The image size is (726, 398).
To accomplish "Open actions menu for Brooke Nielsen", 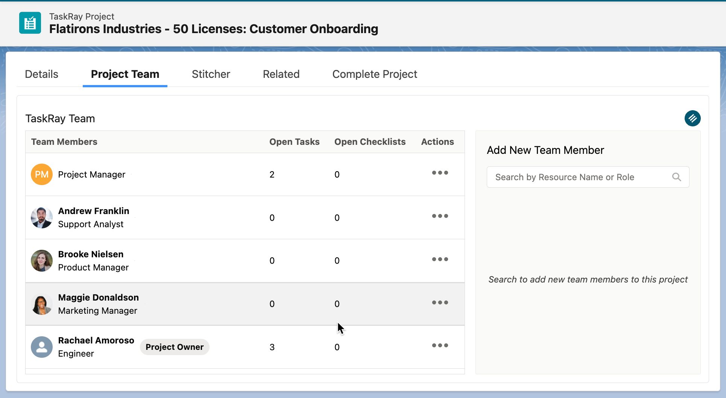I will point(440,259).
